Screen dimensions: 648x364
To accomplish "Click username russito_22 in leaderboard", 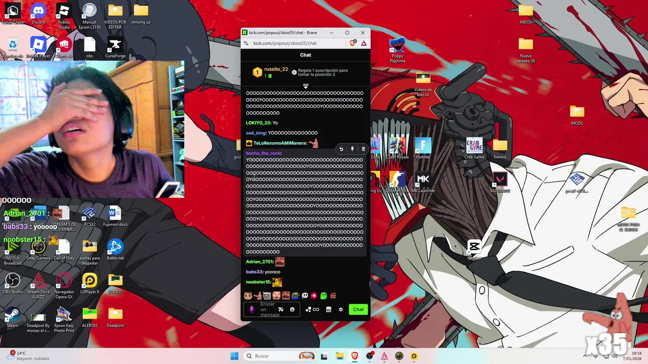I will click(x=276, y=69).
